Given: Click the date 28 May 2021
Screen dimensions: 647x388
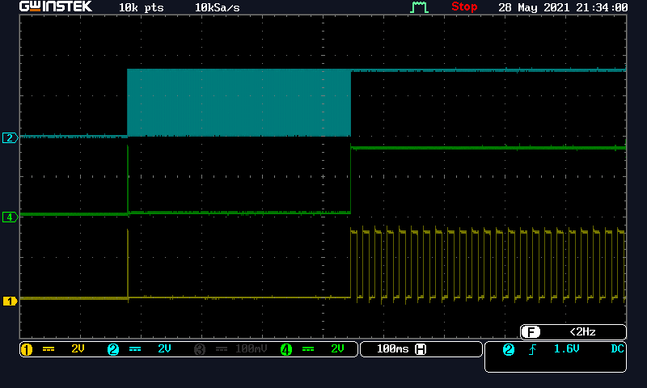Looking at the screenshot, I should tap(534, 7).
